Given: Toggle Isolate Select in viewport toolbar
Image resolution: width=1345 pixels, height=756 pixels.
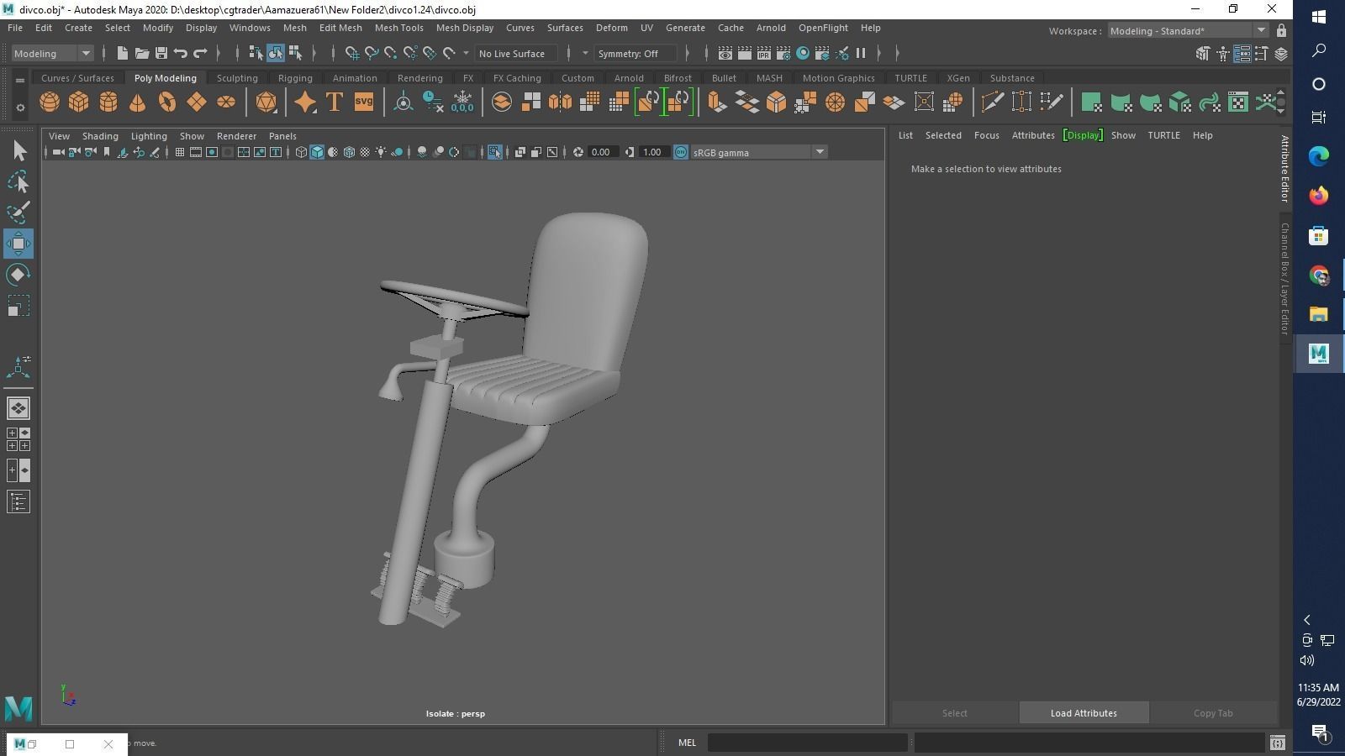Looking at the screenshot, I should pyautogui.click(x=494, y=152).
